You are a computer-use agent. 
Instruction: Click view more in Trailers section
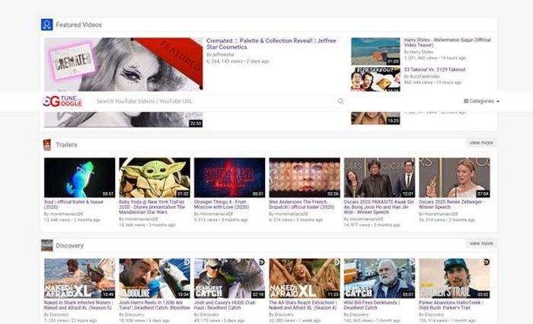(480, 143)
